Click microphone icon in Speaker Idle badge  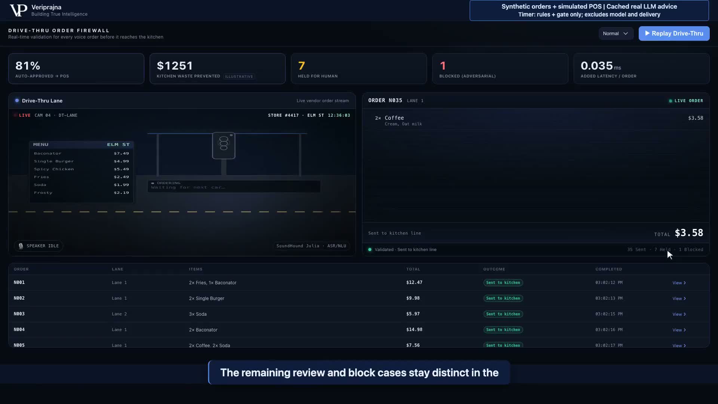[x=21, y=246]
